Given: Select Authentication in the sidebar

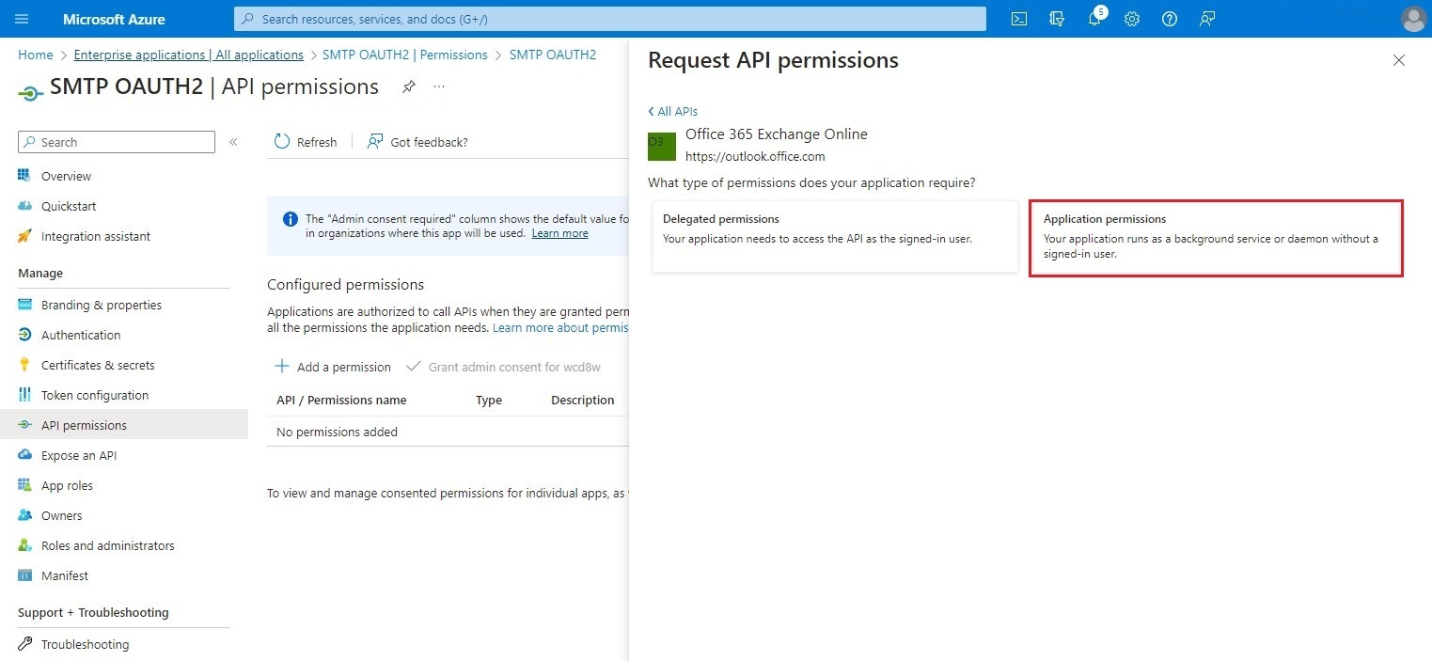Looking at the screenshot, I should (81, 335).
